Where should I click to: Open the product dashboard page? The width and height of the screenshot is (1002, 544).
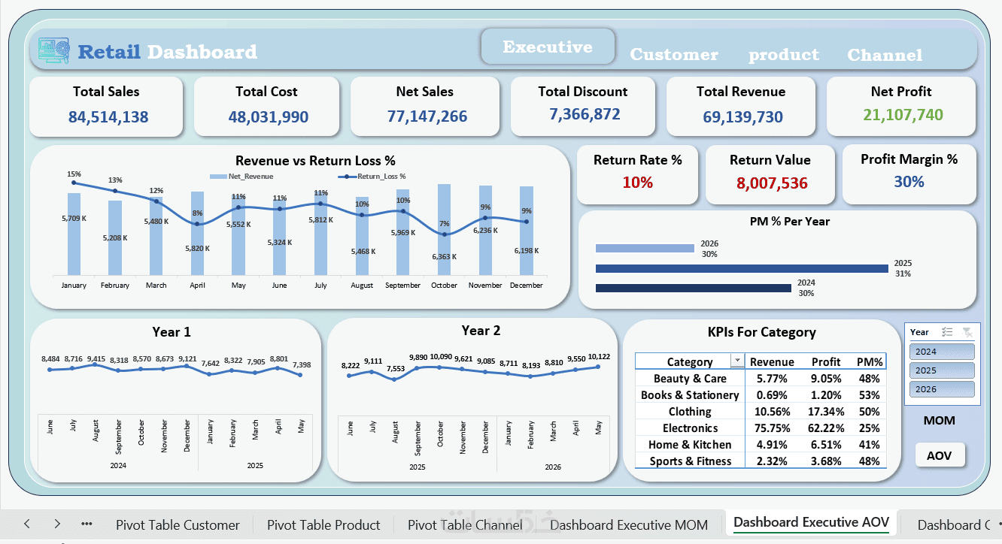784,55
